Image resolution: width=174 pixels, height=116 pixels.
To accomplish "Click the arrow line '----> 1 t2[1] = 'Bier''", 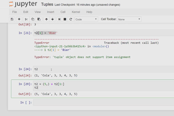I will tap(52, 50).
